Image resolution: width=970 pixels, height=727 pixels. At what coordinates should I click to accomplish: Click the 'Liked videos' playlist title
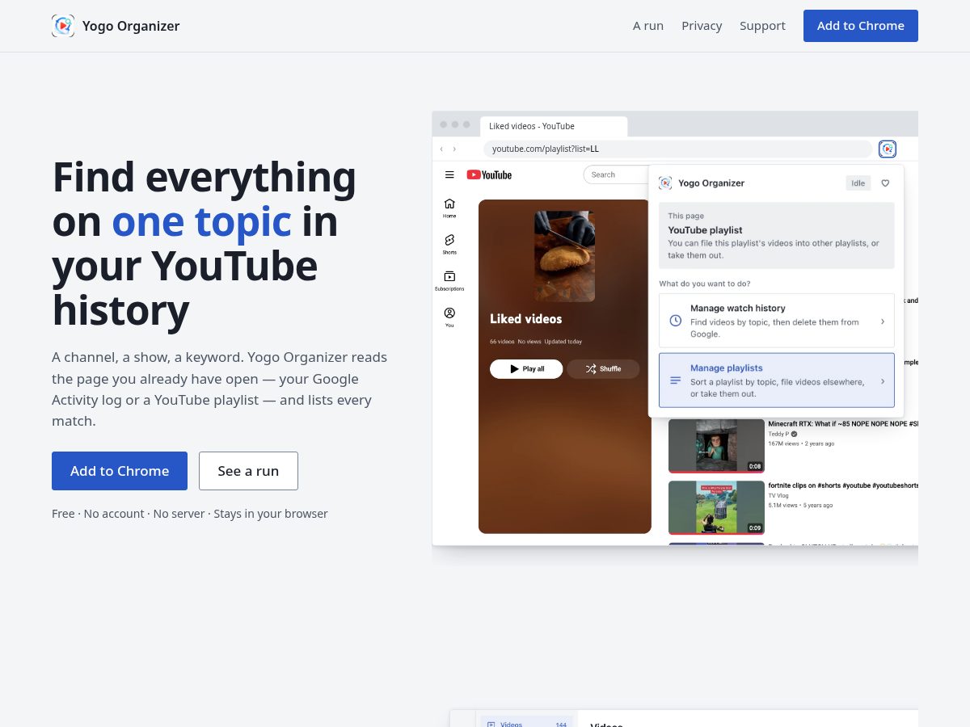[x=526, y=319]
